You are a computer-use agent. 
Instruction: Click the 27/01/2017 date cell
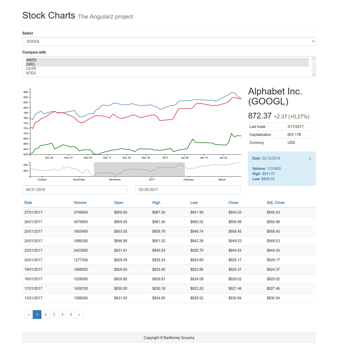click(x=33, y=212)
